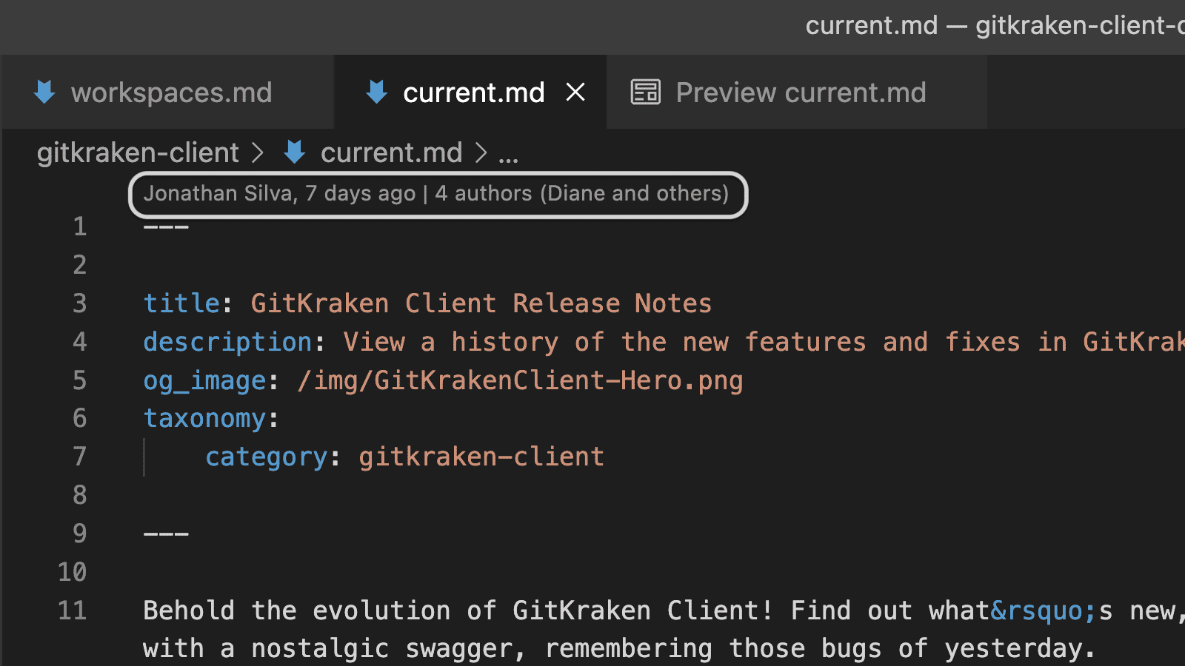Screen dimensions: 1185x666
Task: Close the current.md tab with its X
Action: 576,92
